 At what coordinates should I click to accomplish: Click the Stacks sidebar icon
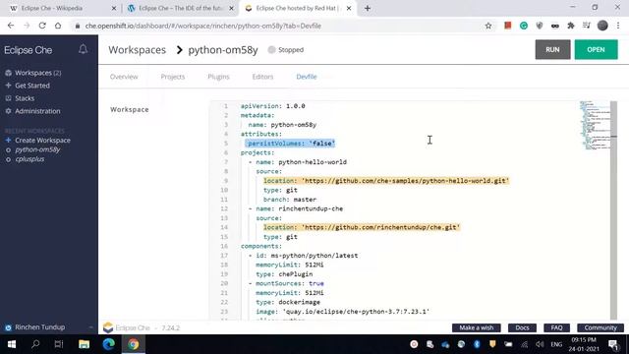(x=8, y=98)
